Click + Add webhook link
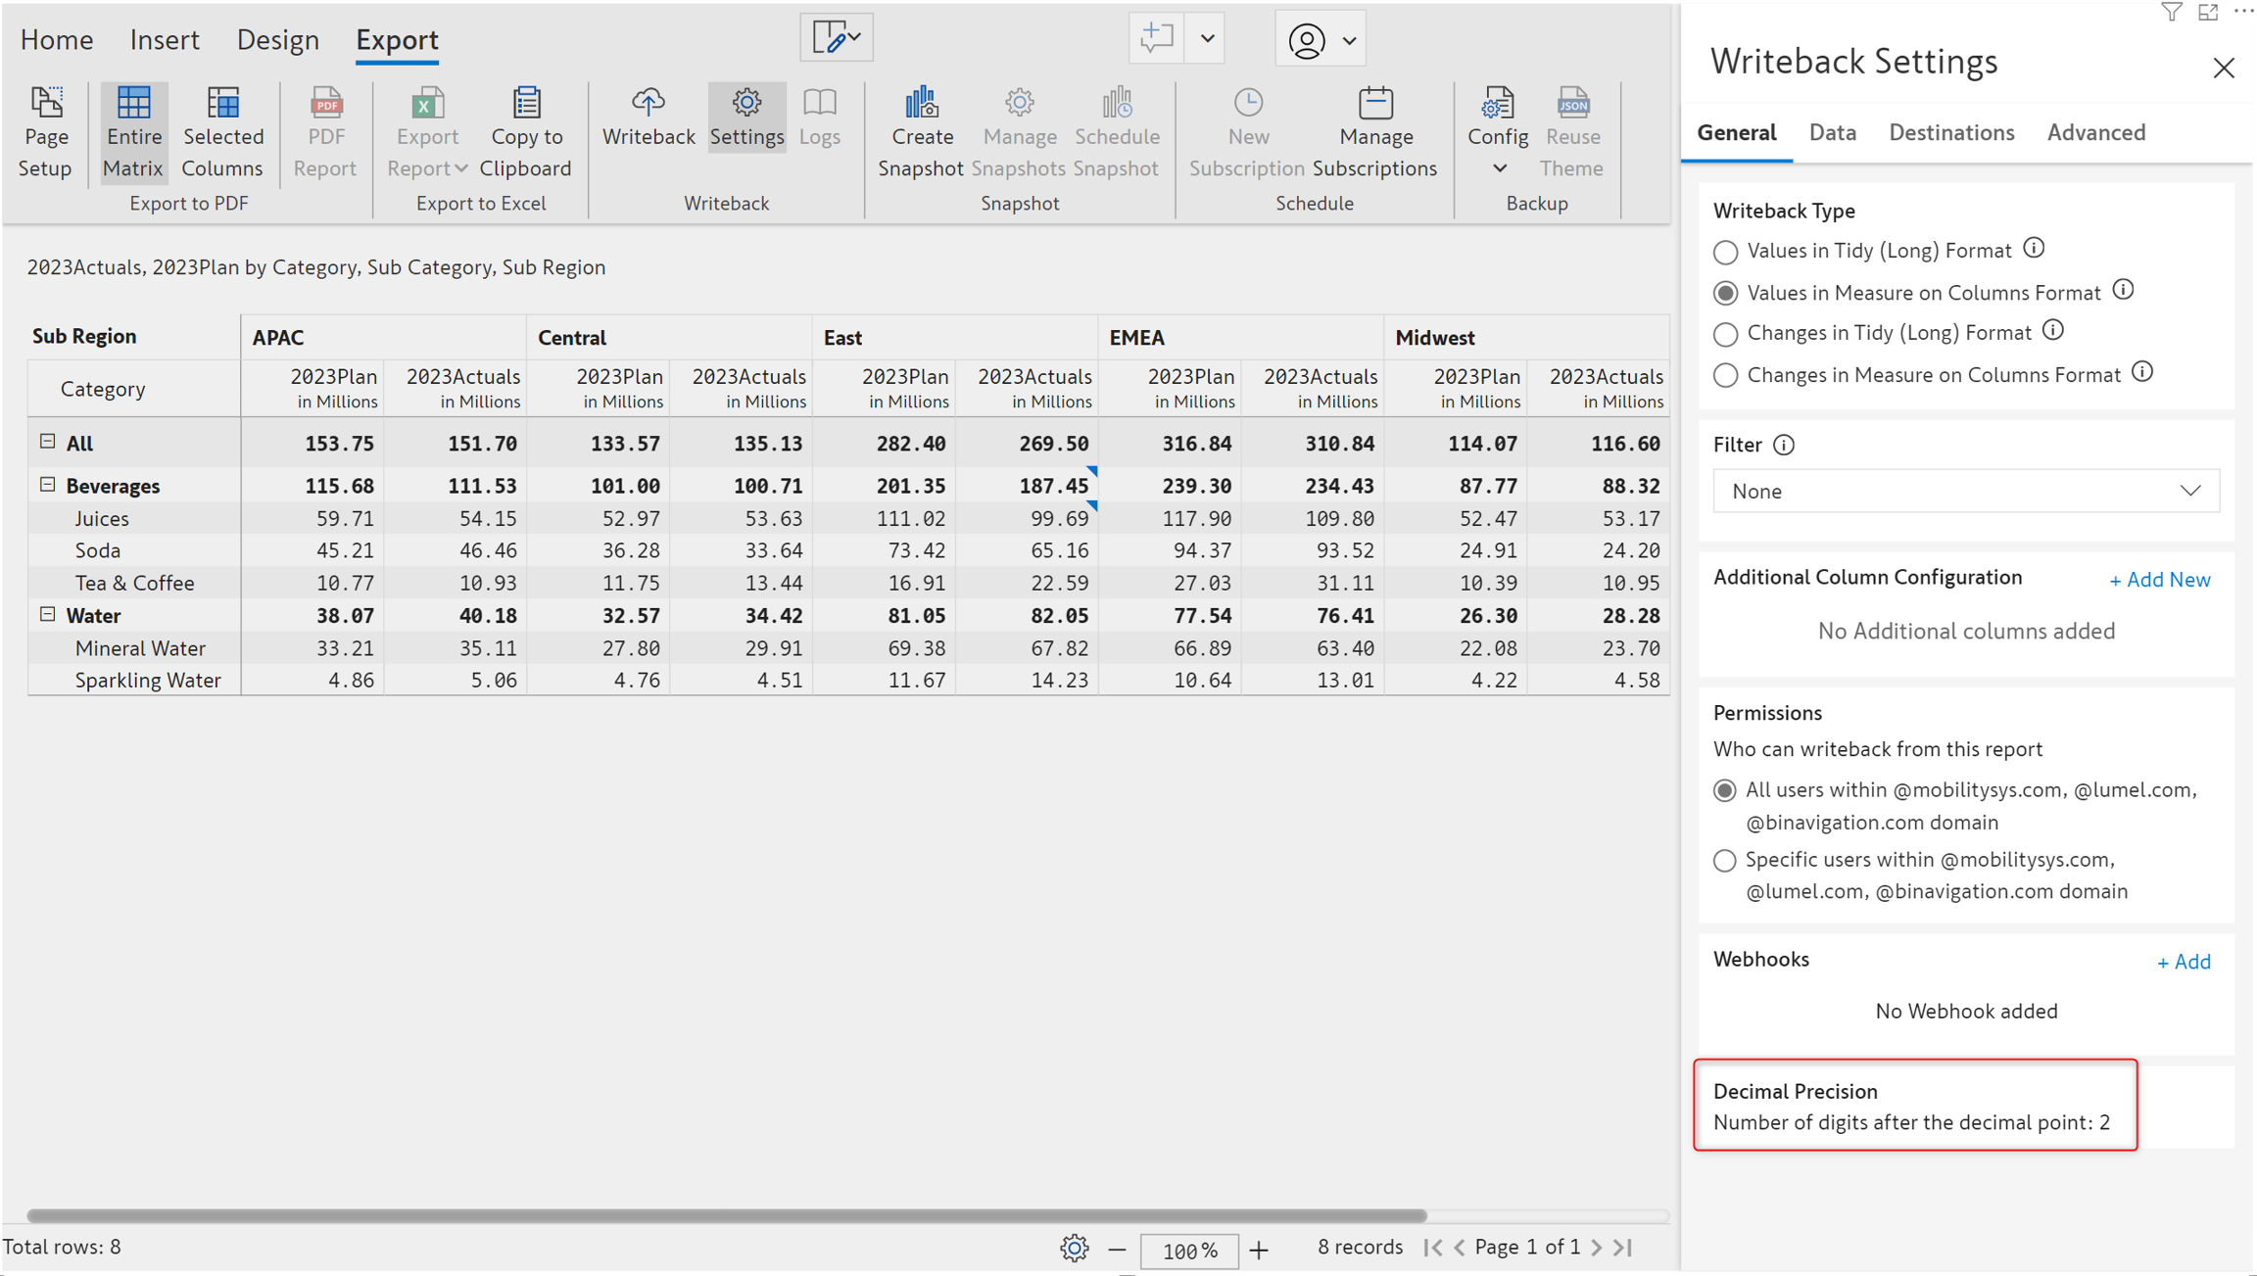Screen dimensions: 2257x1276 click(2183, 962)
